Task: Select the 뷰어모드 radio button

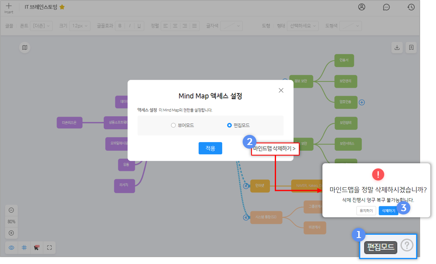Action: tap(173, 126)
